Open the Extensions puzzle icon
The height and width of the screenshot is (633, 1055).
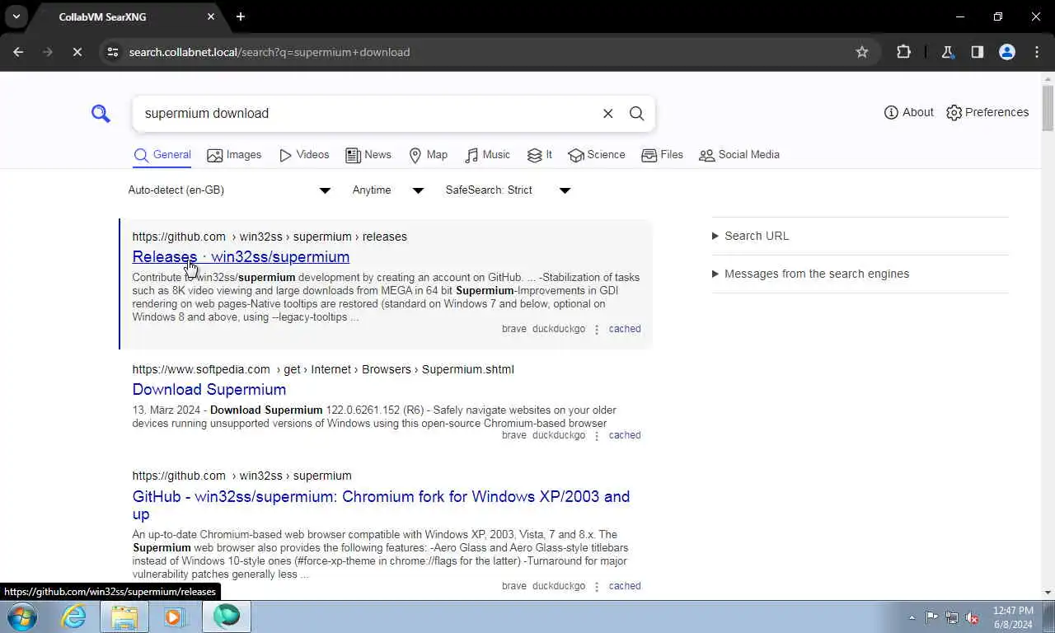pos(903,52)
